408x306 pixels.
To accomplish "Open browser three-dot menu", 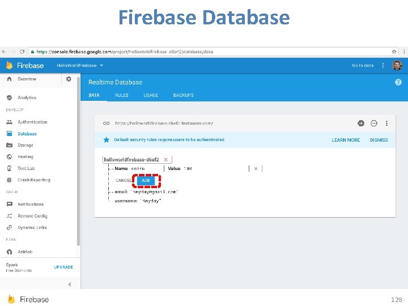I will (x=404, y=52).
